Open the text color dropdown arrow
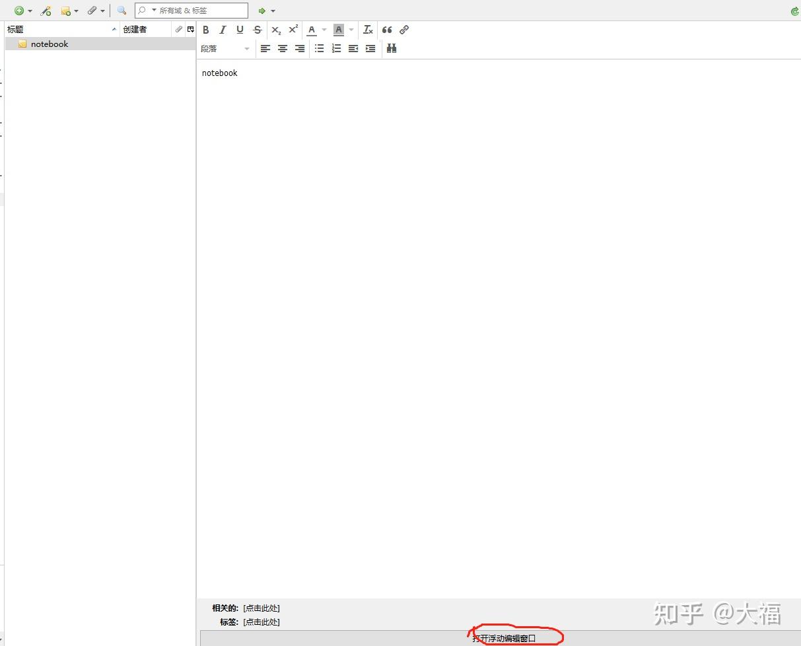The height and width of the screenshot is (646, 801). pos(324,30)
